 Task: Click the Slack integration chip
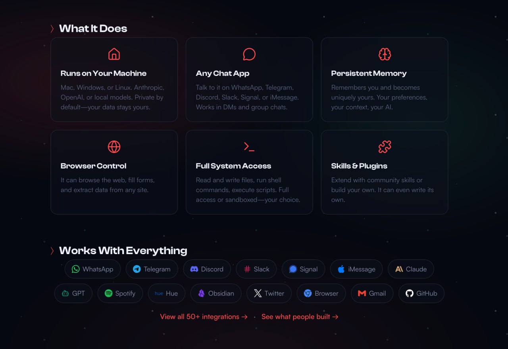[256, 269]
